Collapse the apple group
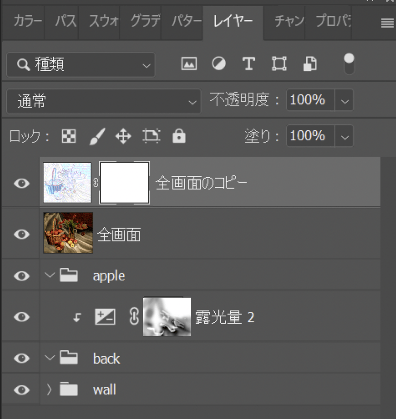This screenshot has height=419, width=396. pyautogui.click(x=50, y=275)
